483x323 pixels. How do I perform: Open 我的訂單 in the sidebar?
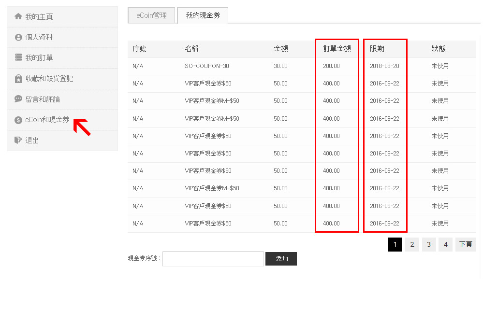39,58
